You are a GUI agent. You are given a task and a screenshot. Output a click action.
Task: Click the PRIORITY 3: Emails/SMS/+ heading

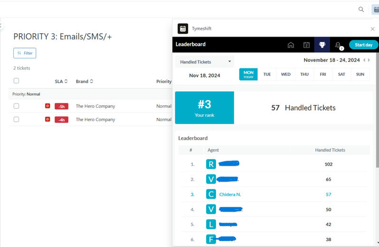[x=63, y=37]
